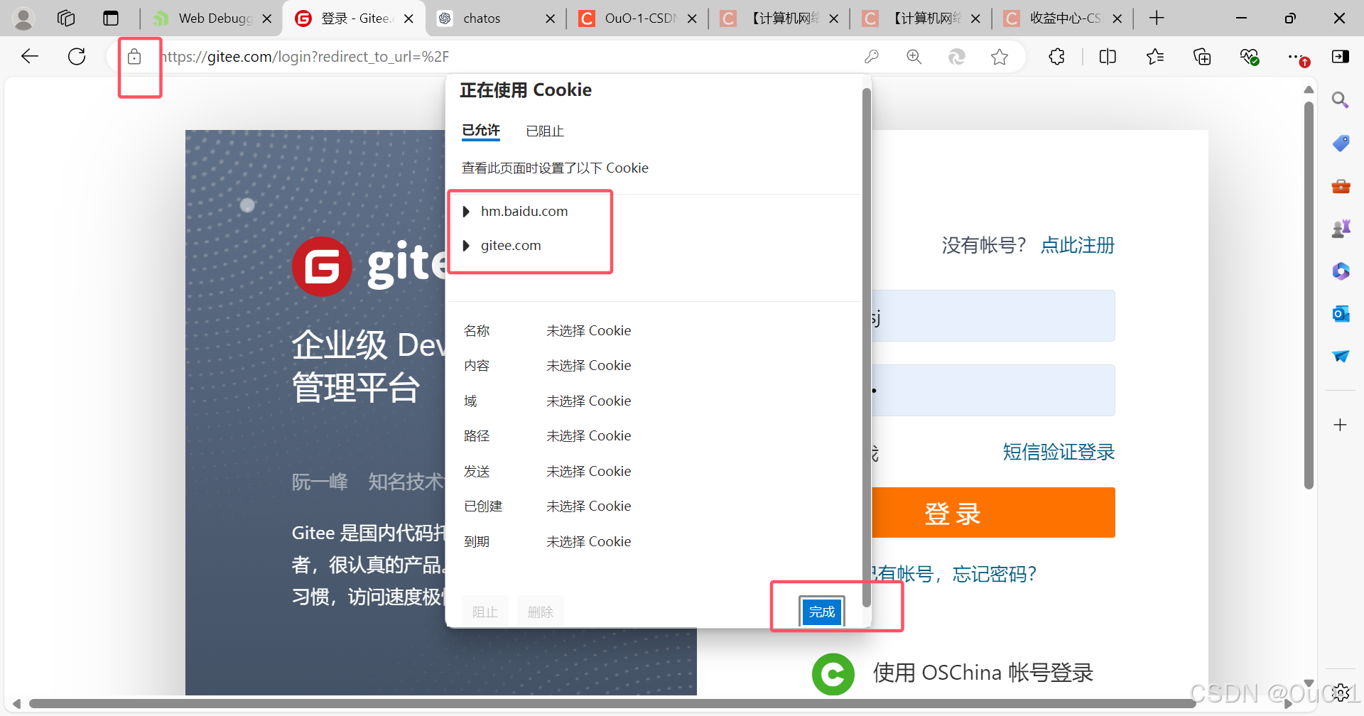
Task: Open split screen view
Action: (1108, 57)
